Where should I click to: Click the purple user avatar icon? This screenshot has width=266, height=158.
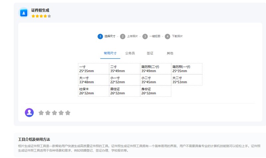pyautogui.click(x=29, y=113)
